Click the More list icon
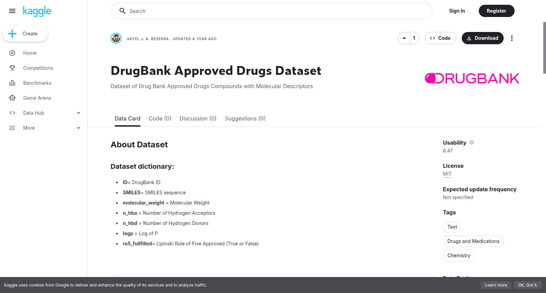The width and height of the screenshot is (546, 293). tap(12, 128)
